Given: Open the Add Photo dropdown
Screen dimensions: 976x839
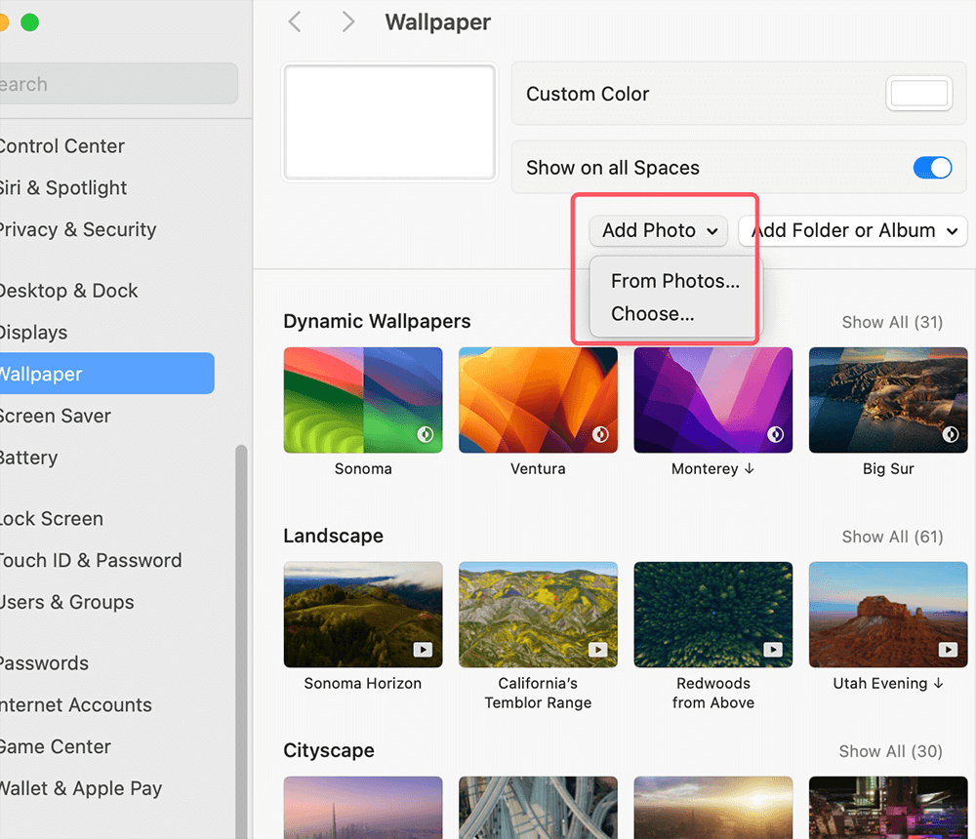Looking at the screenshot, I should [659, 230].
